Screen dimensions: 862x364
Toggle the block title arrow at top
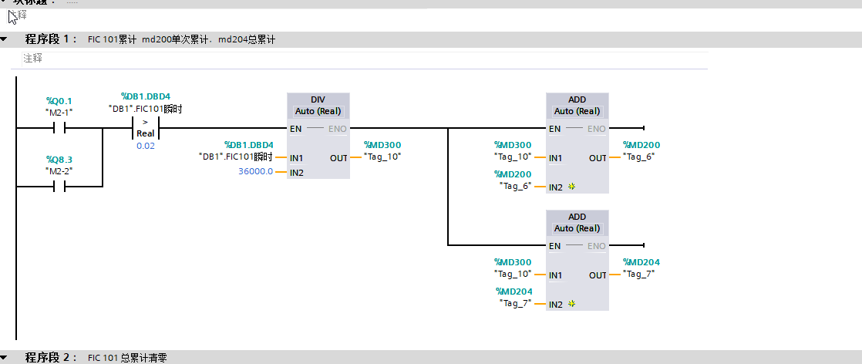[5, 2]
